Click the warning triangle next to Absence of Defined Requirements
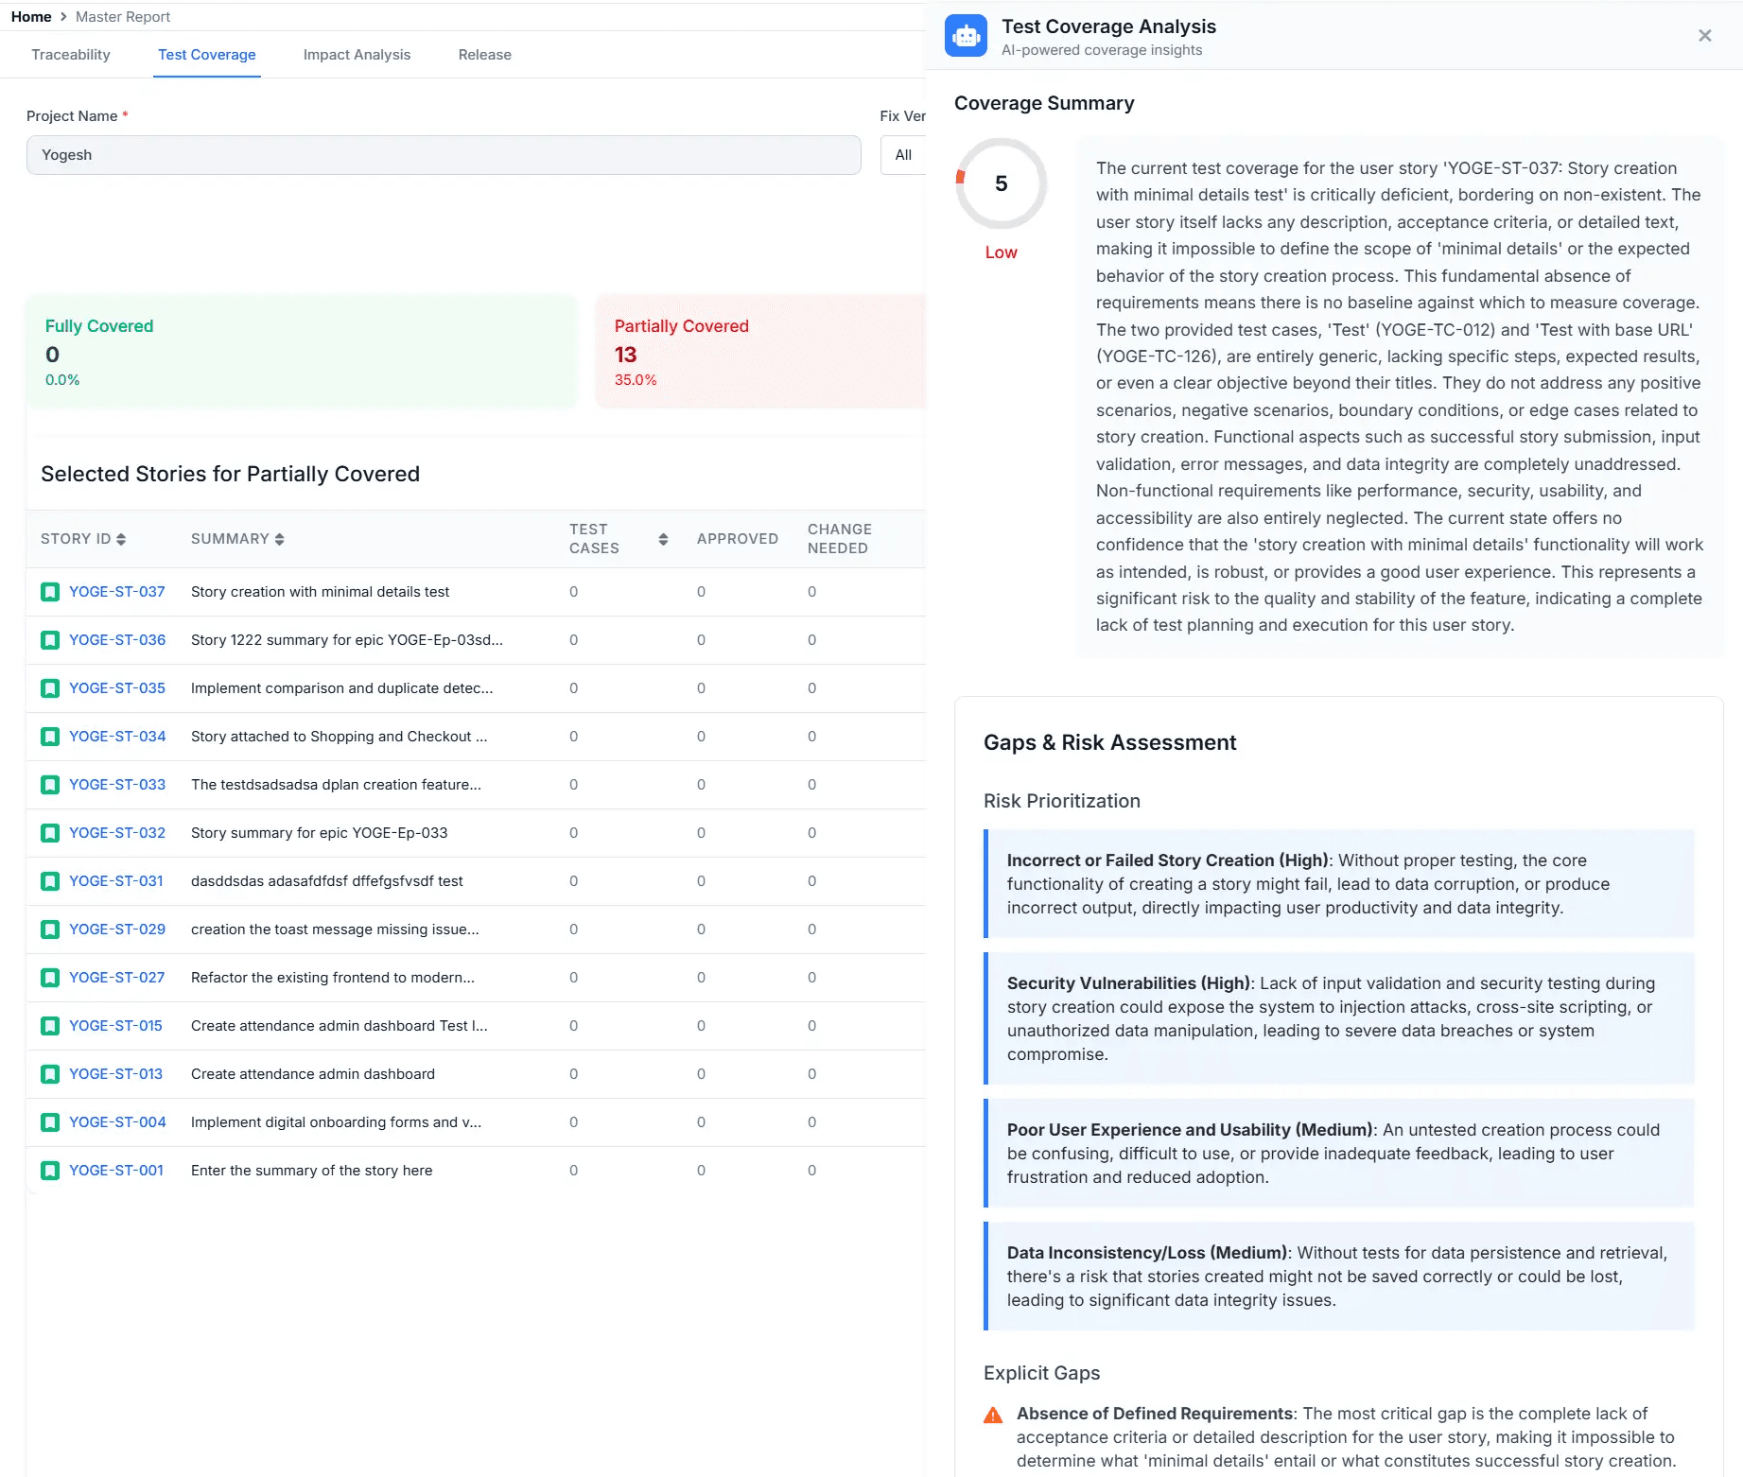The height and width of the screenshot is (1477, 1743). (993, 1415)
